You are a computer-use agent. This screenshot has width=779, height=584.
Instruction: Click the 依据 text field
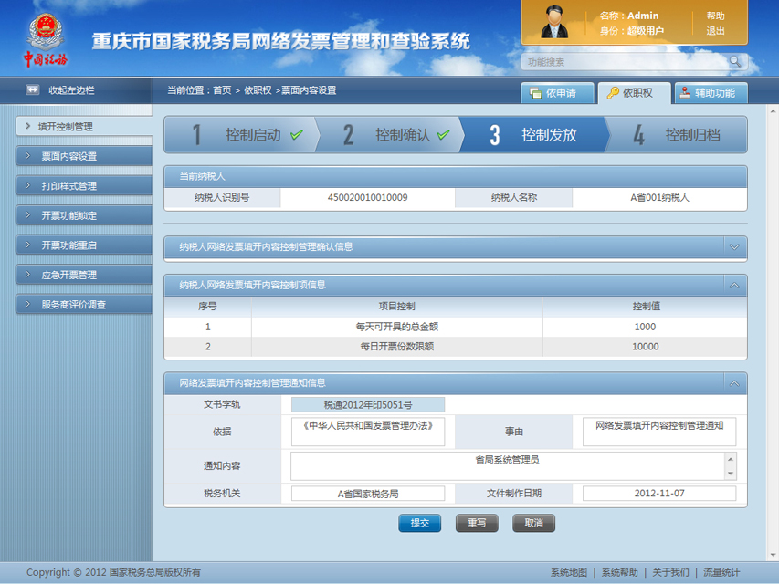368,431
